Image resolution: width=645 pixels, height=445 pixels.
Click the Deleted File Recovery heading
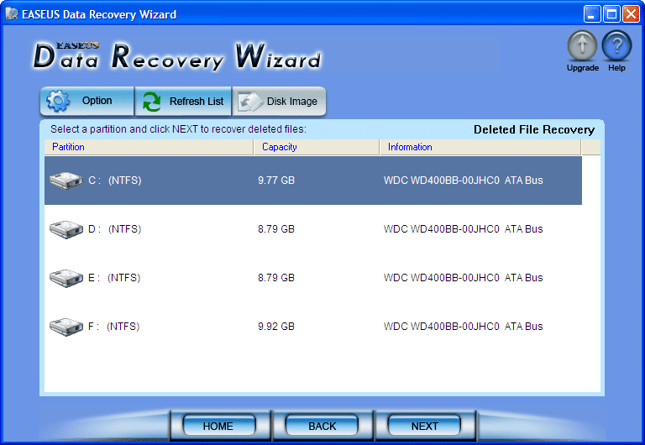click(x=534, y=129)
